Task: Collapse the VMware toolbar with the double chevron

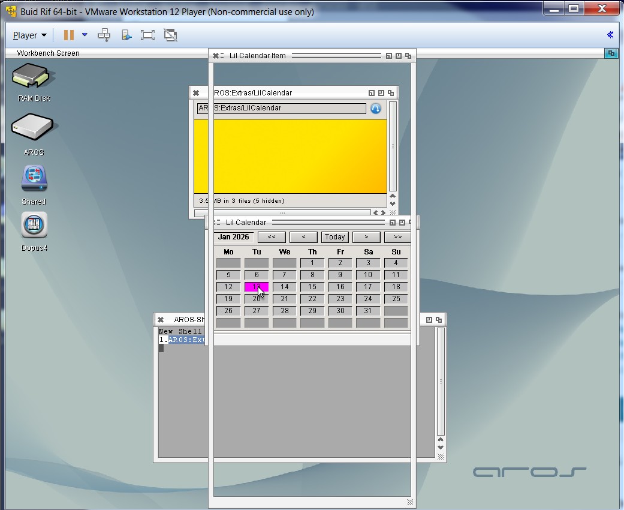Action: click(x=610, y=35)
